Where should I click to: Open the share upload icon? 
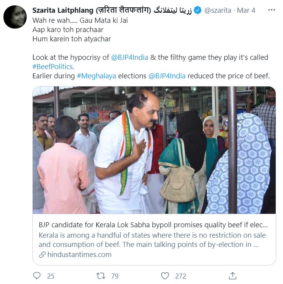(232, 276)
